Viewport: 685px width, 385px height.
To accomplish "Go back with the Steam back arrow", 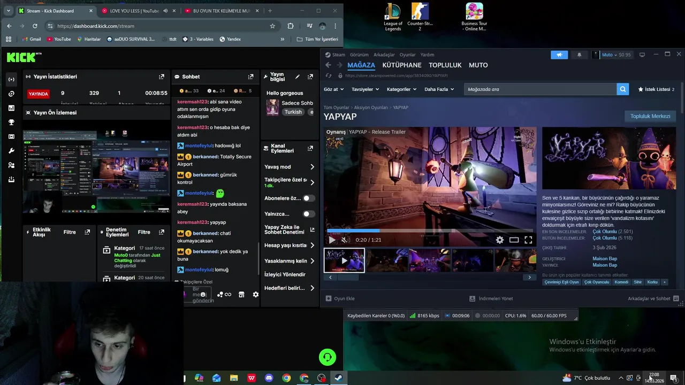I will tap(328, 65).
